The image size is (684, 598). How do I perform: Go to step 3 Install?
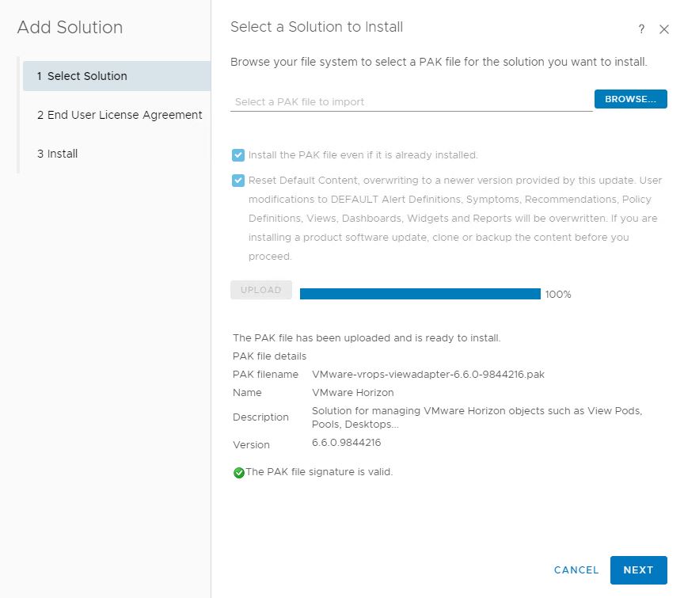tap(57, 154)
